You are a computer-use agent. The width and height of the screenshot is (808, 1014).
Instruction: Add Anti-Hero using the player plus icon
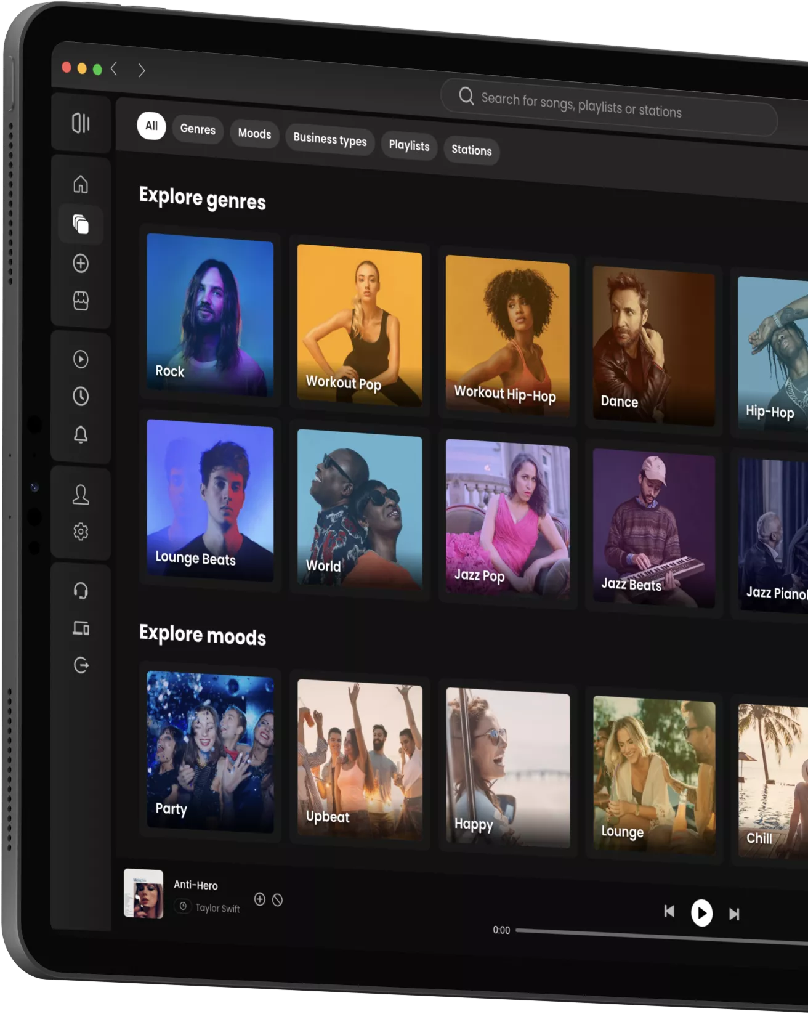[260, 899]
